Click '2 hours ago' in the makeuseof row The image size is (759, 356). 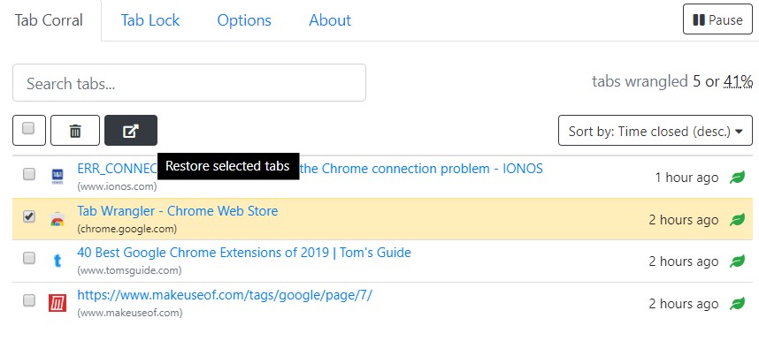click(684, 304)
